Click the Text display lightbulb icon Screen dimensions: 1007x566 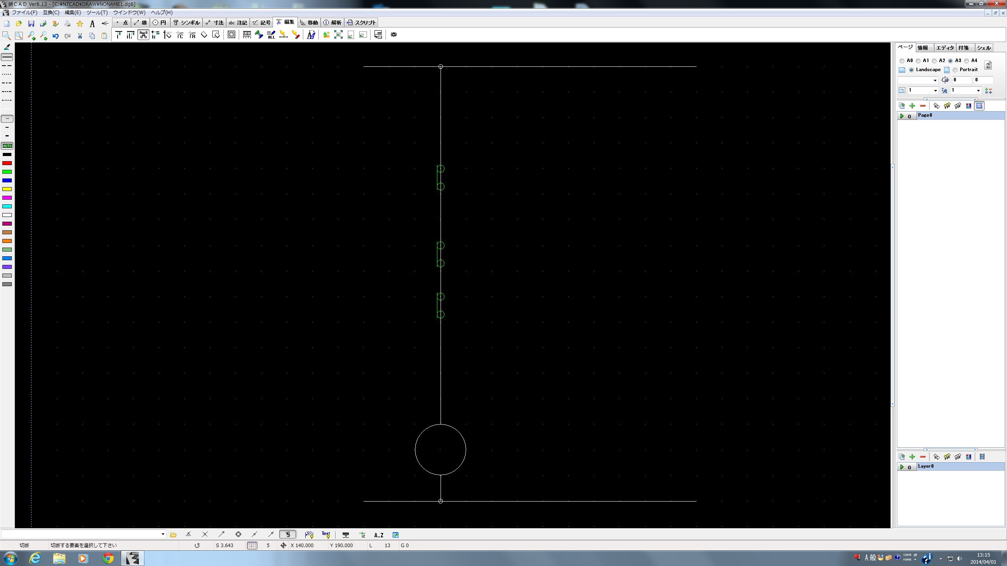[x=326, y=535]
